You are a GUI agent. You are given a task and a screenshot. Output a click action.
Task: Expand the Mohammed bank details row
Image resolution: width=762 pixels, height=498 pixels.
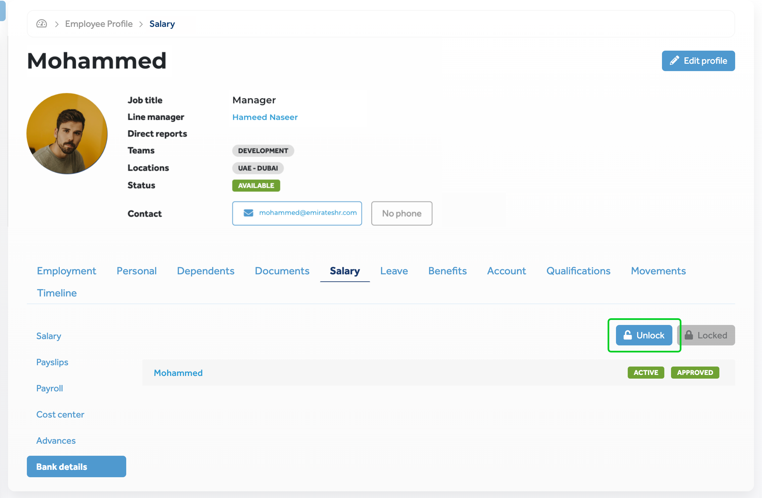point(178,373)
